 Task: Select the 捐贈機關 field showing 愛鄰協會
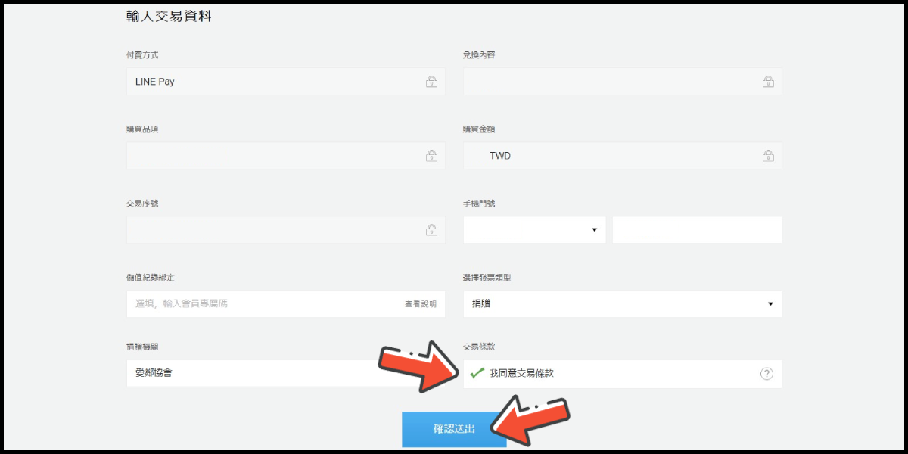tap(286, 373)
